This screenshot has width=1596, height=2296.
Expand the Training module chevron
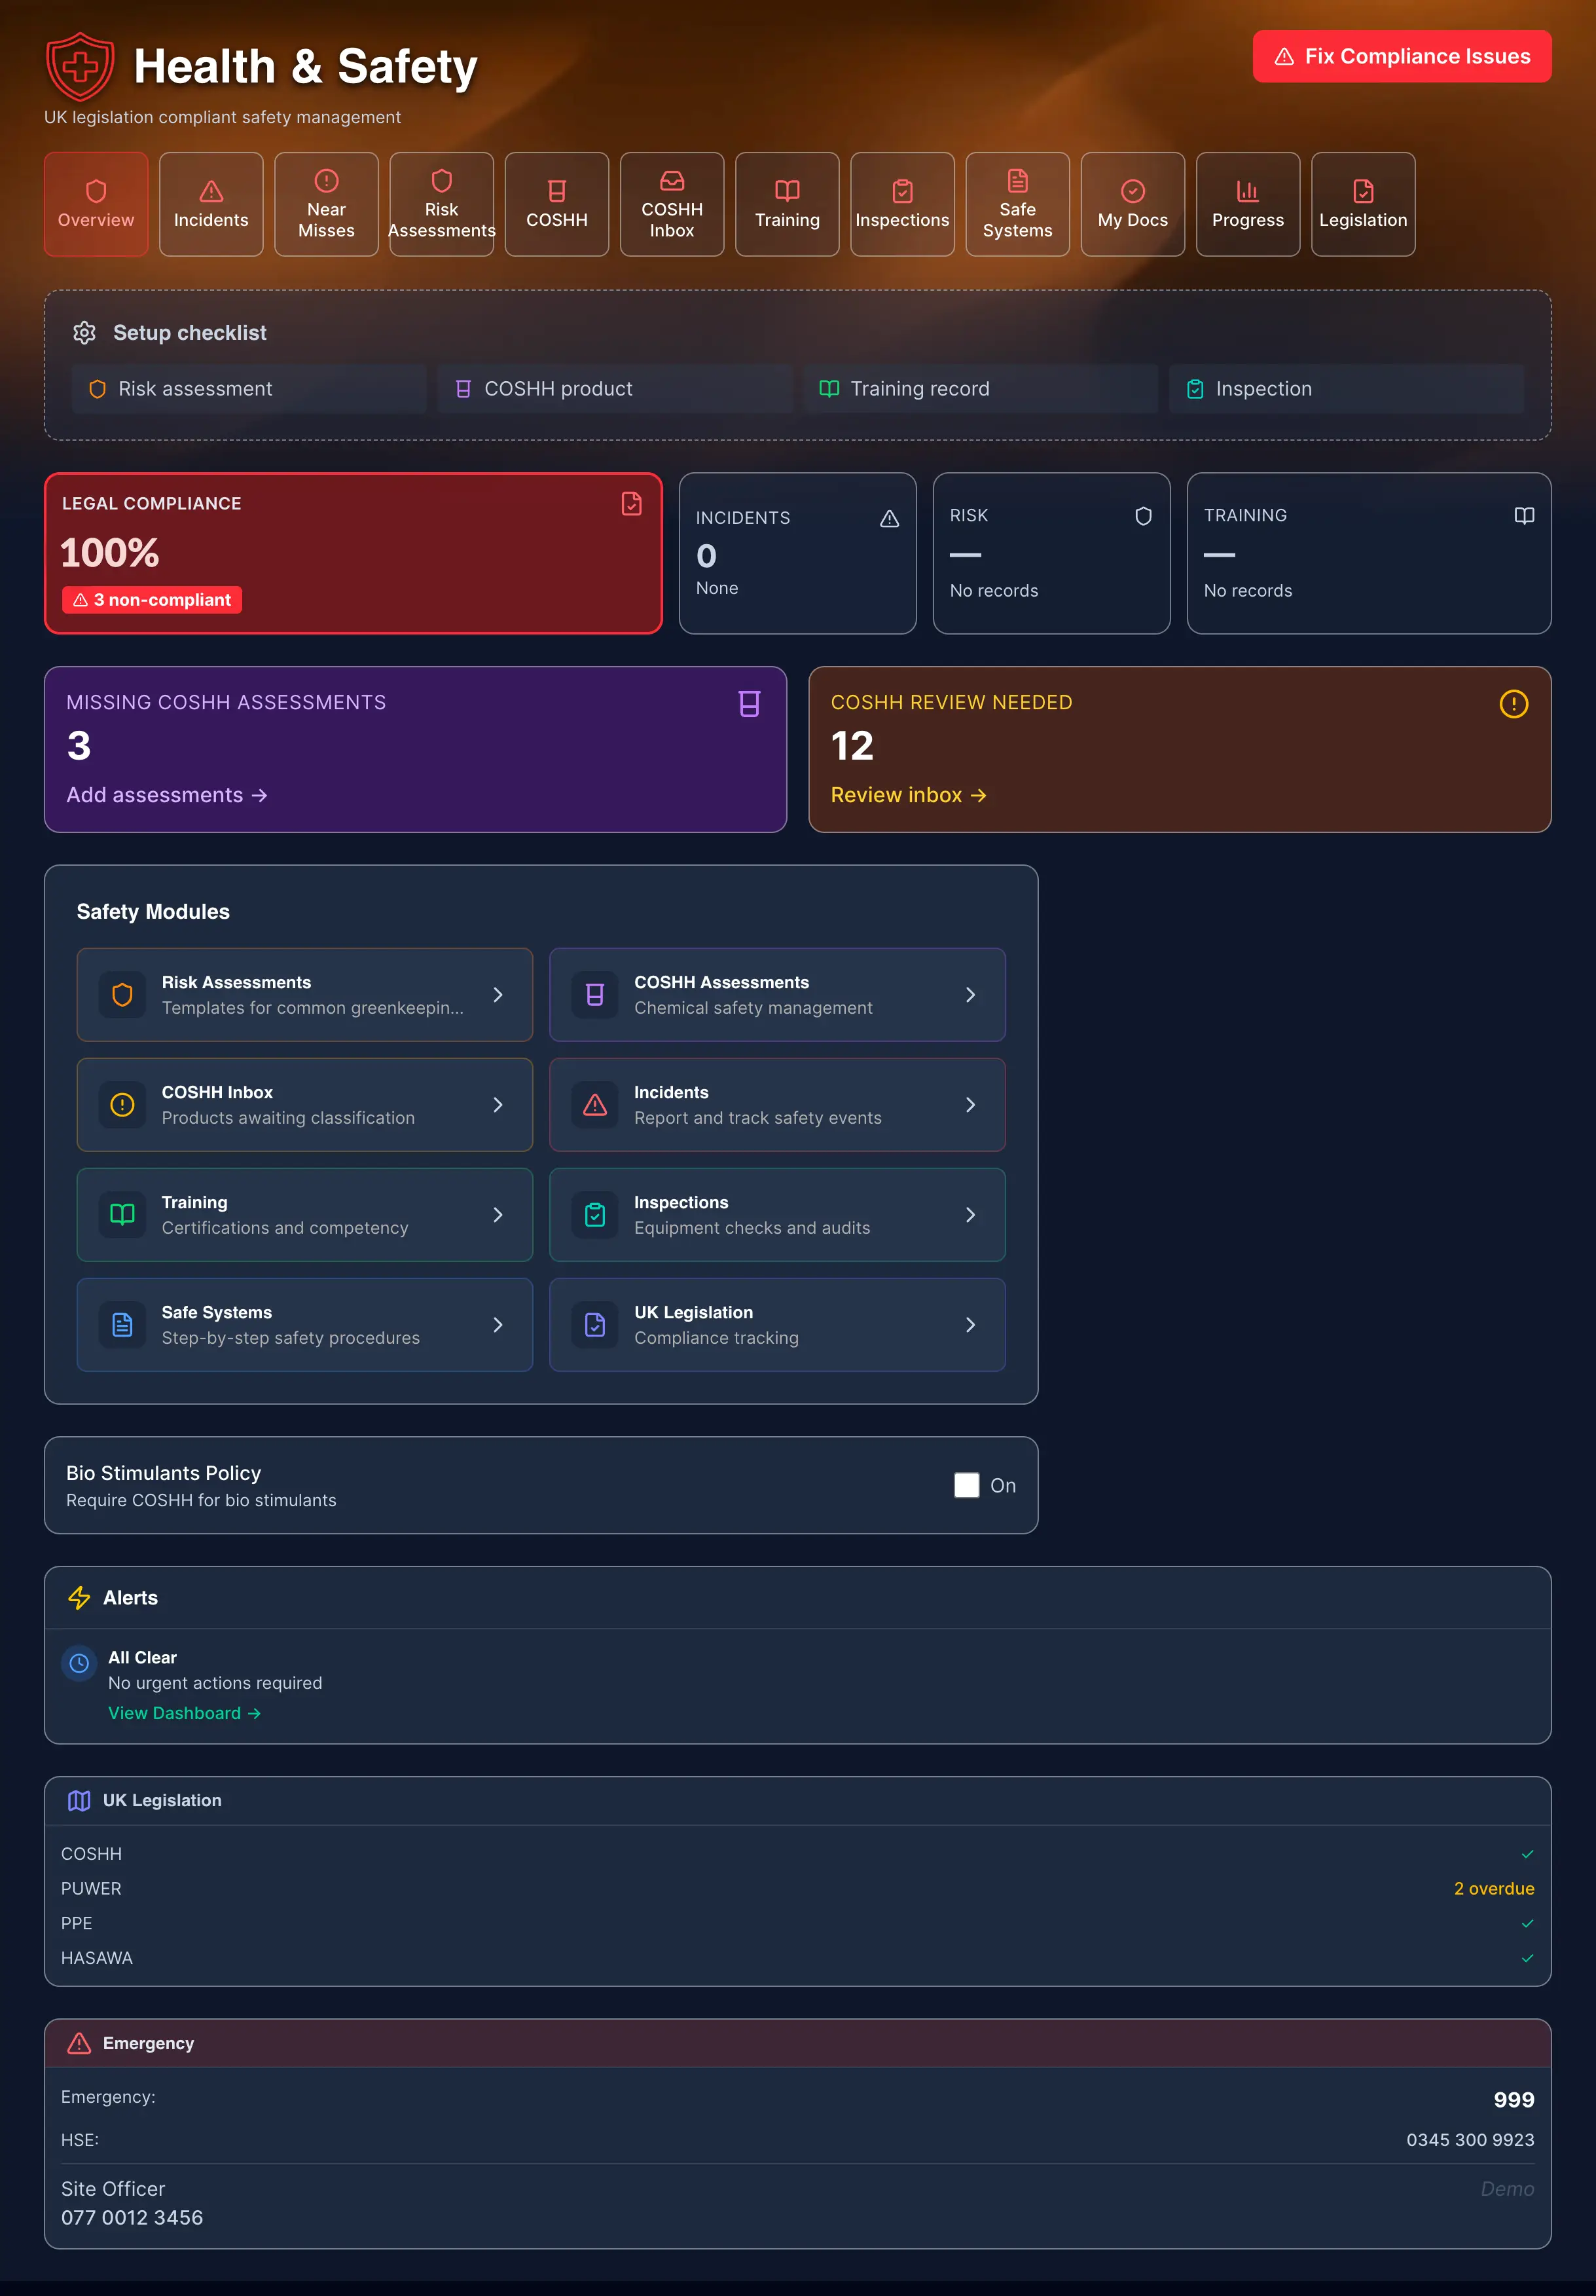498,1215
